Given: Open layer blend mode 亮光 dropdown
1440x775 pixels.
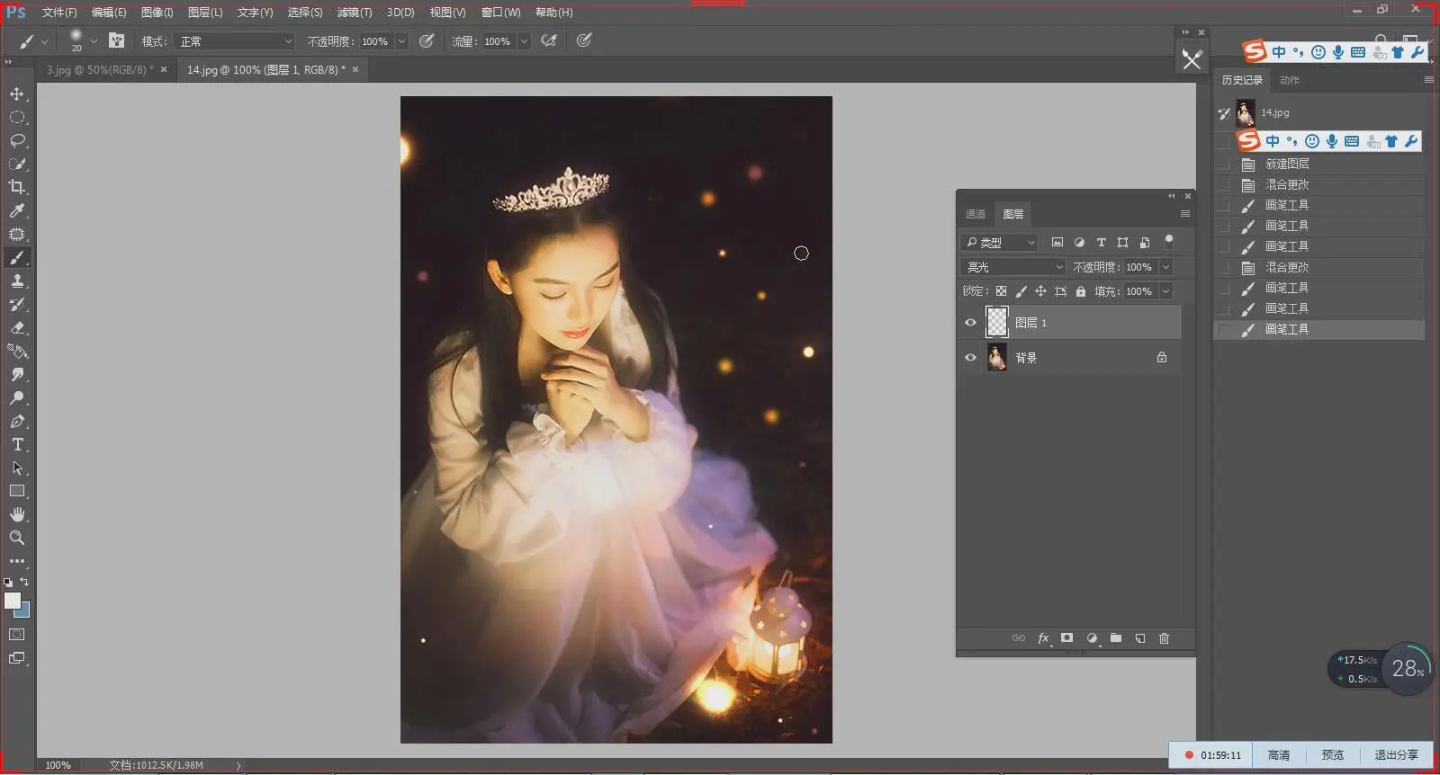Looking at the screenshot, I should [x=1013, y=267].
